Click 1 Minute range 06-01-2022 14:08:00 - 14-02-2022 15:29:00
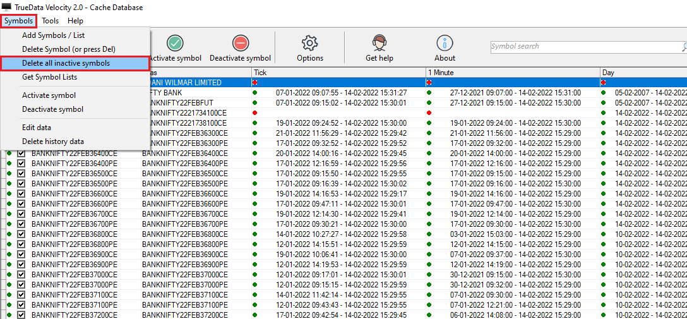The width and height of the screenshot is (687, 319). pyautogui.click(x=516, y=314)
